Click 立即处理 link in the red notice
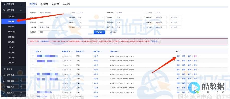 [x=154, y=41]
